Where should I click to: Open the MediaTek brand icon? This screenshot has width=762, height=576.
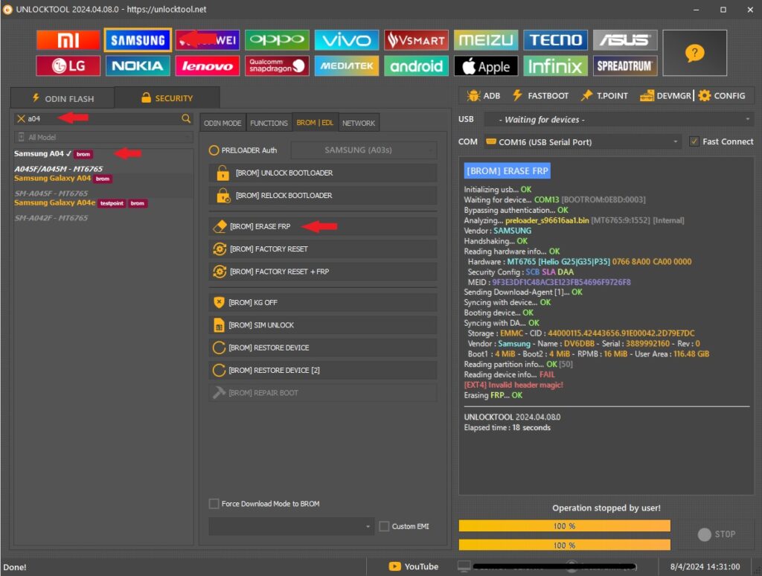tap(347, 66)
